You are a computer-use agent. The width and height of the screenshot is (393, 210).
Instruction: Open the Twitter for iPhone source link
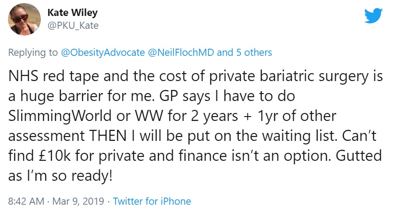[152, 201]
